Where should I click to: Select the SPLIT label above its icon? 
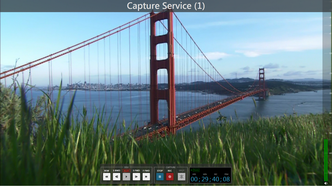181,171
